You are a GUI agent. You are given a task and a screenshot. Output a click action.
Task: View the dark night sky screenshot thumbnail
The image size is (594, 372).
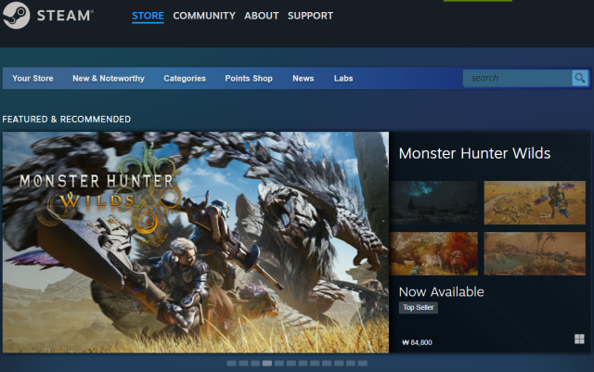click(x=433, y=202)
